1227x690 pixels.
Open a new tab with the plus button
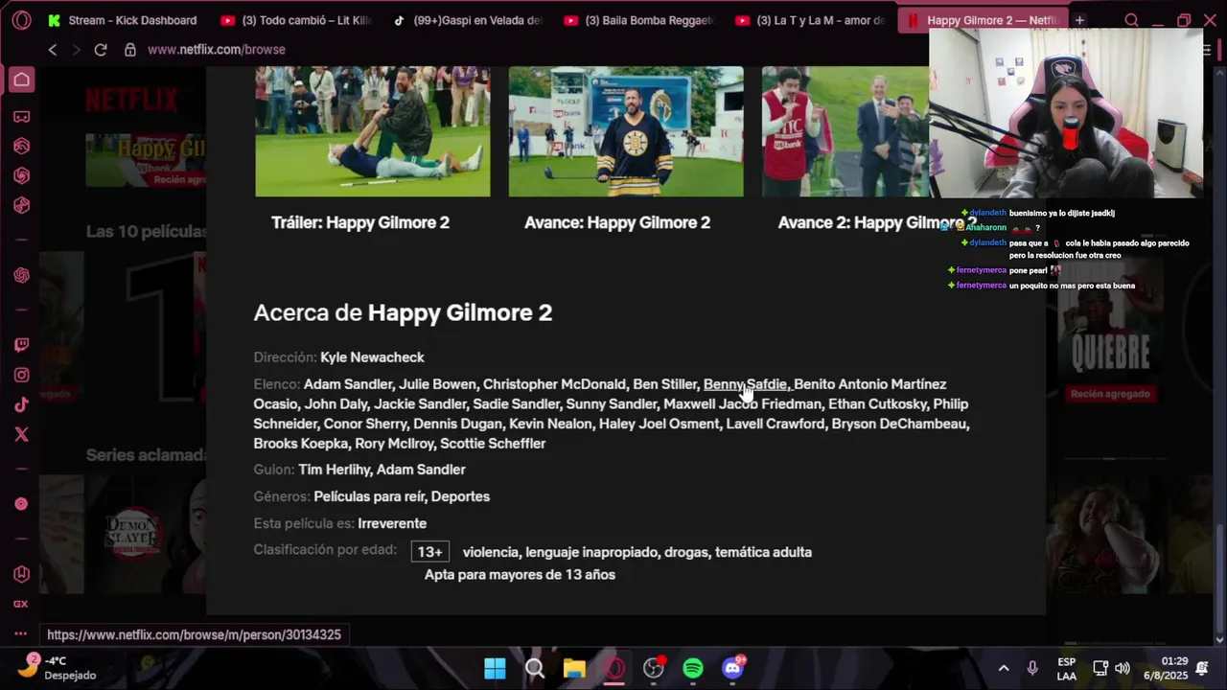tap(1079, 20)
